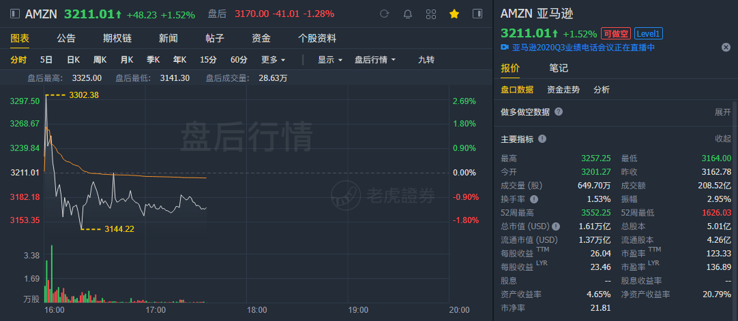
Task: Collapse 主要指标 with 收起
Action: 723,139
